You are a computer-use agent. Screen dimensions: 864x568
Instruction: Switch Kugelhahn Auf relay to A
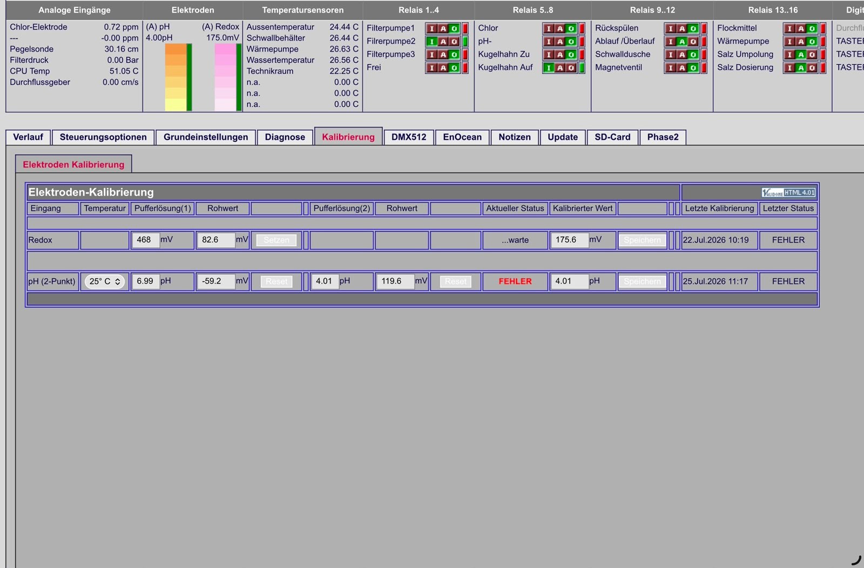click(560, 68)
